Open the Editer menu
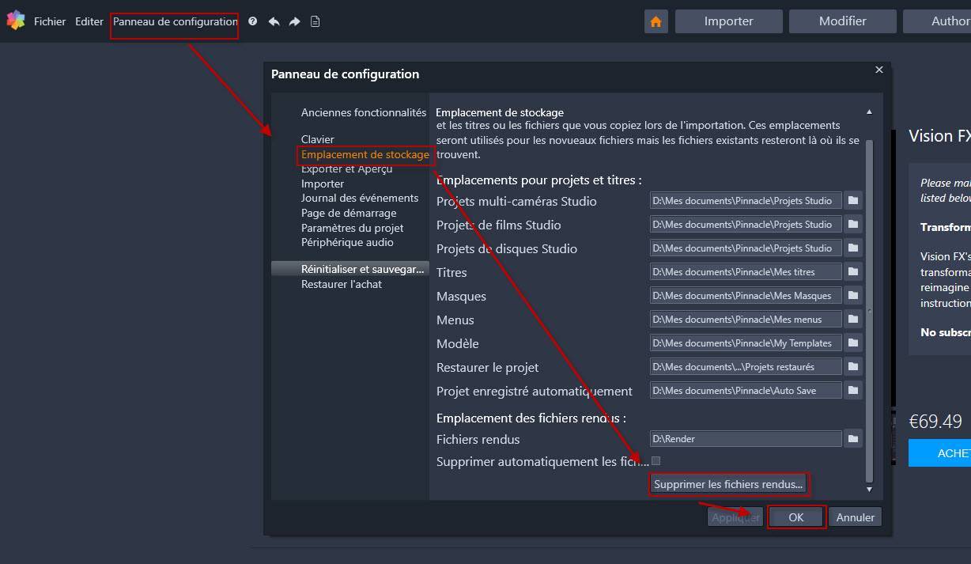Image resolution: width=971 pixels, height=564 pixels. click(x=89, y=21)
